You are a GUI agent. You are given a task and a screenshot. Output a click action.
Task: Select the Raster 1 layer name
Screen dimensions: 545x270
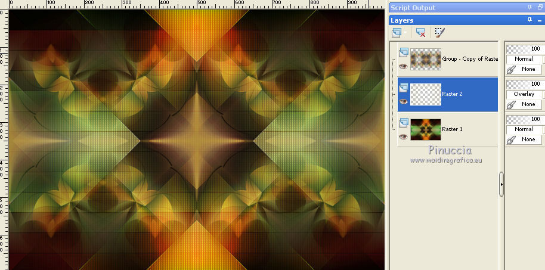tap(452, 129)
